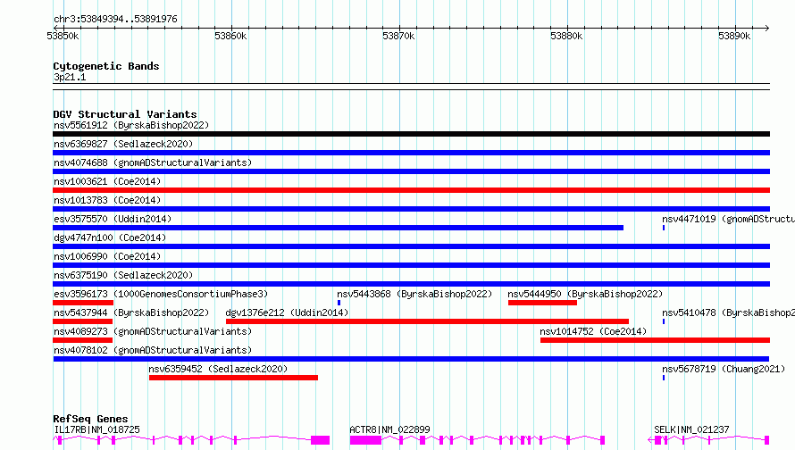Open variant nsv5443868 (ByrskaBishop2022) label
795x450 pixels.
point(414,294)
